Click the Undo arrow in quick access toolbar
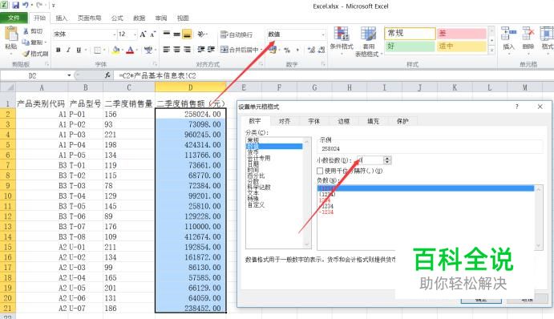The image size is (554, 319). (26, 6)
